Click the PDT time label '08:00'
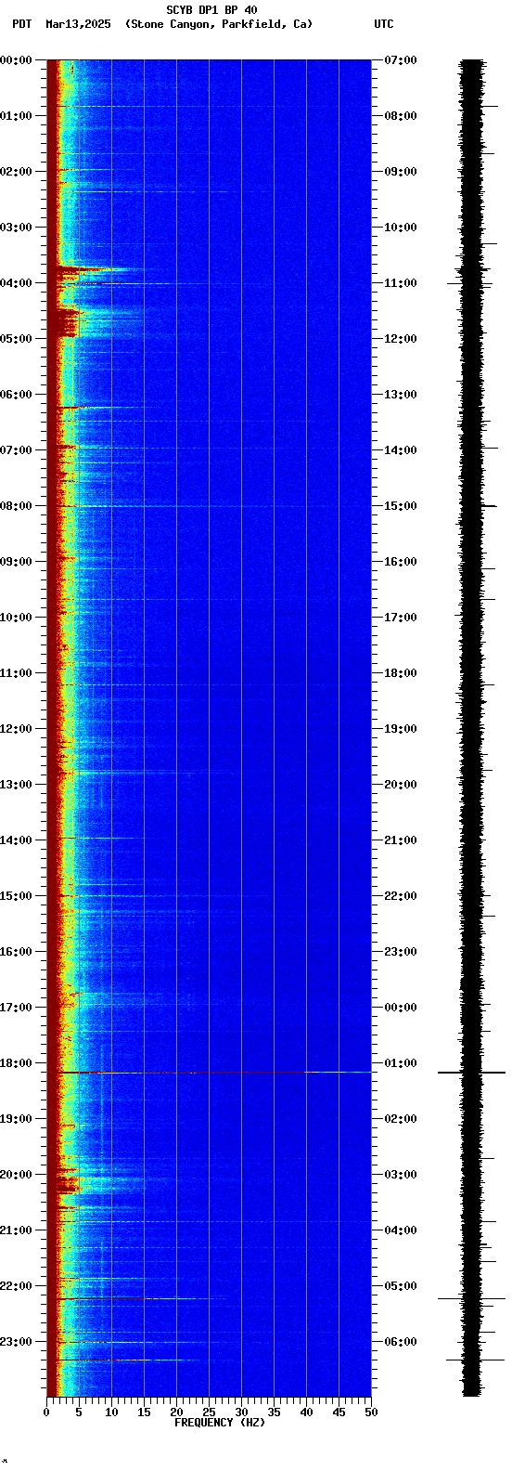 click(x=16, y=506)
